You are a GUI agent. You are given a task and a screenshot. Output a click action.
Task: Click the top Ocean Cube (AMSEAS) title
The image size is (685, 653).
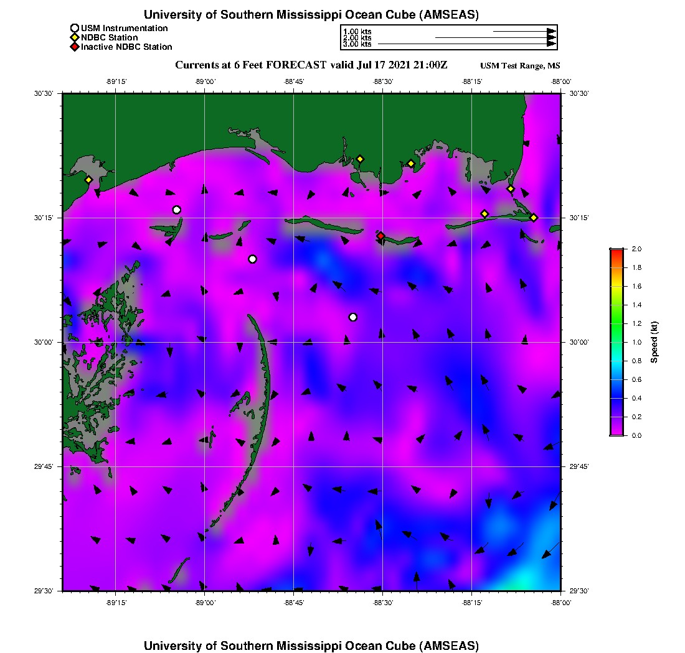311,14
